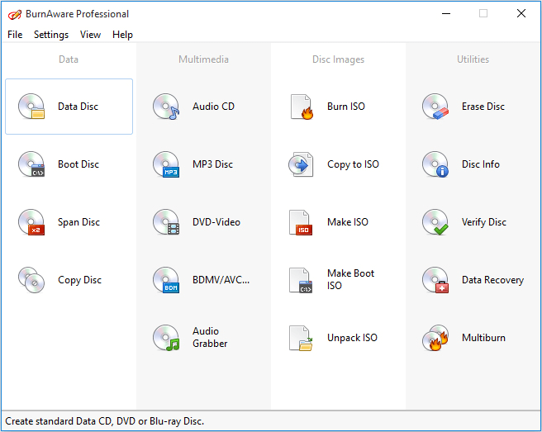Open the Data Disc tool icon

31,107
